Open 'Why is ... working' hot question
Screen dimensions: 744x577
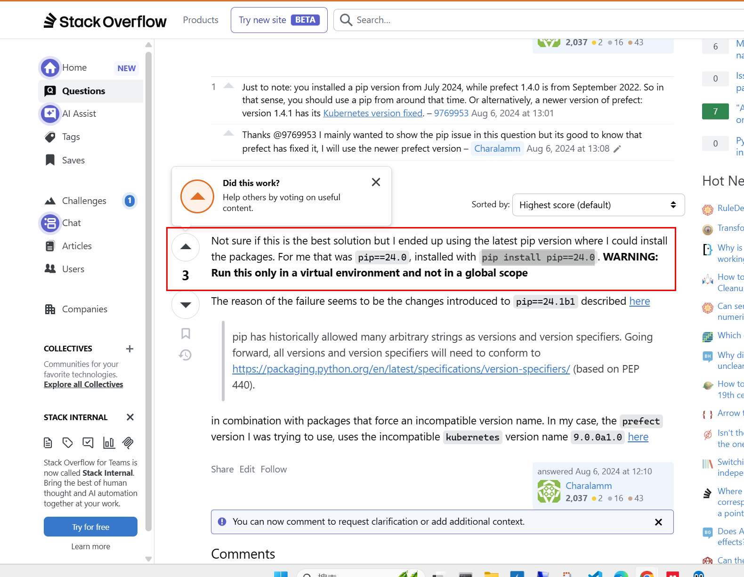click(x=730, y=253)
